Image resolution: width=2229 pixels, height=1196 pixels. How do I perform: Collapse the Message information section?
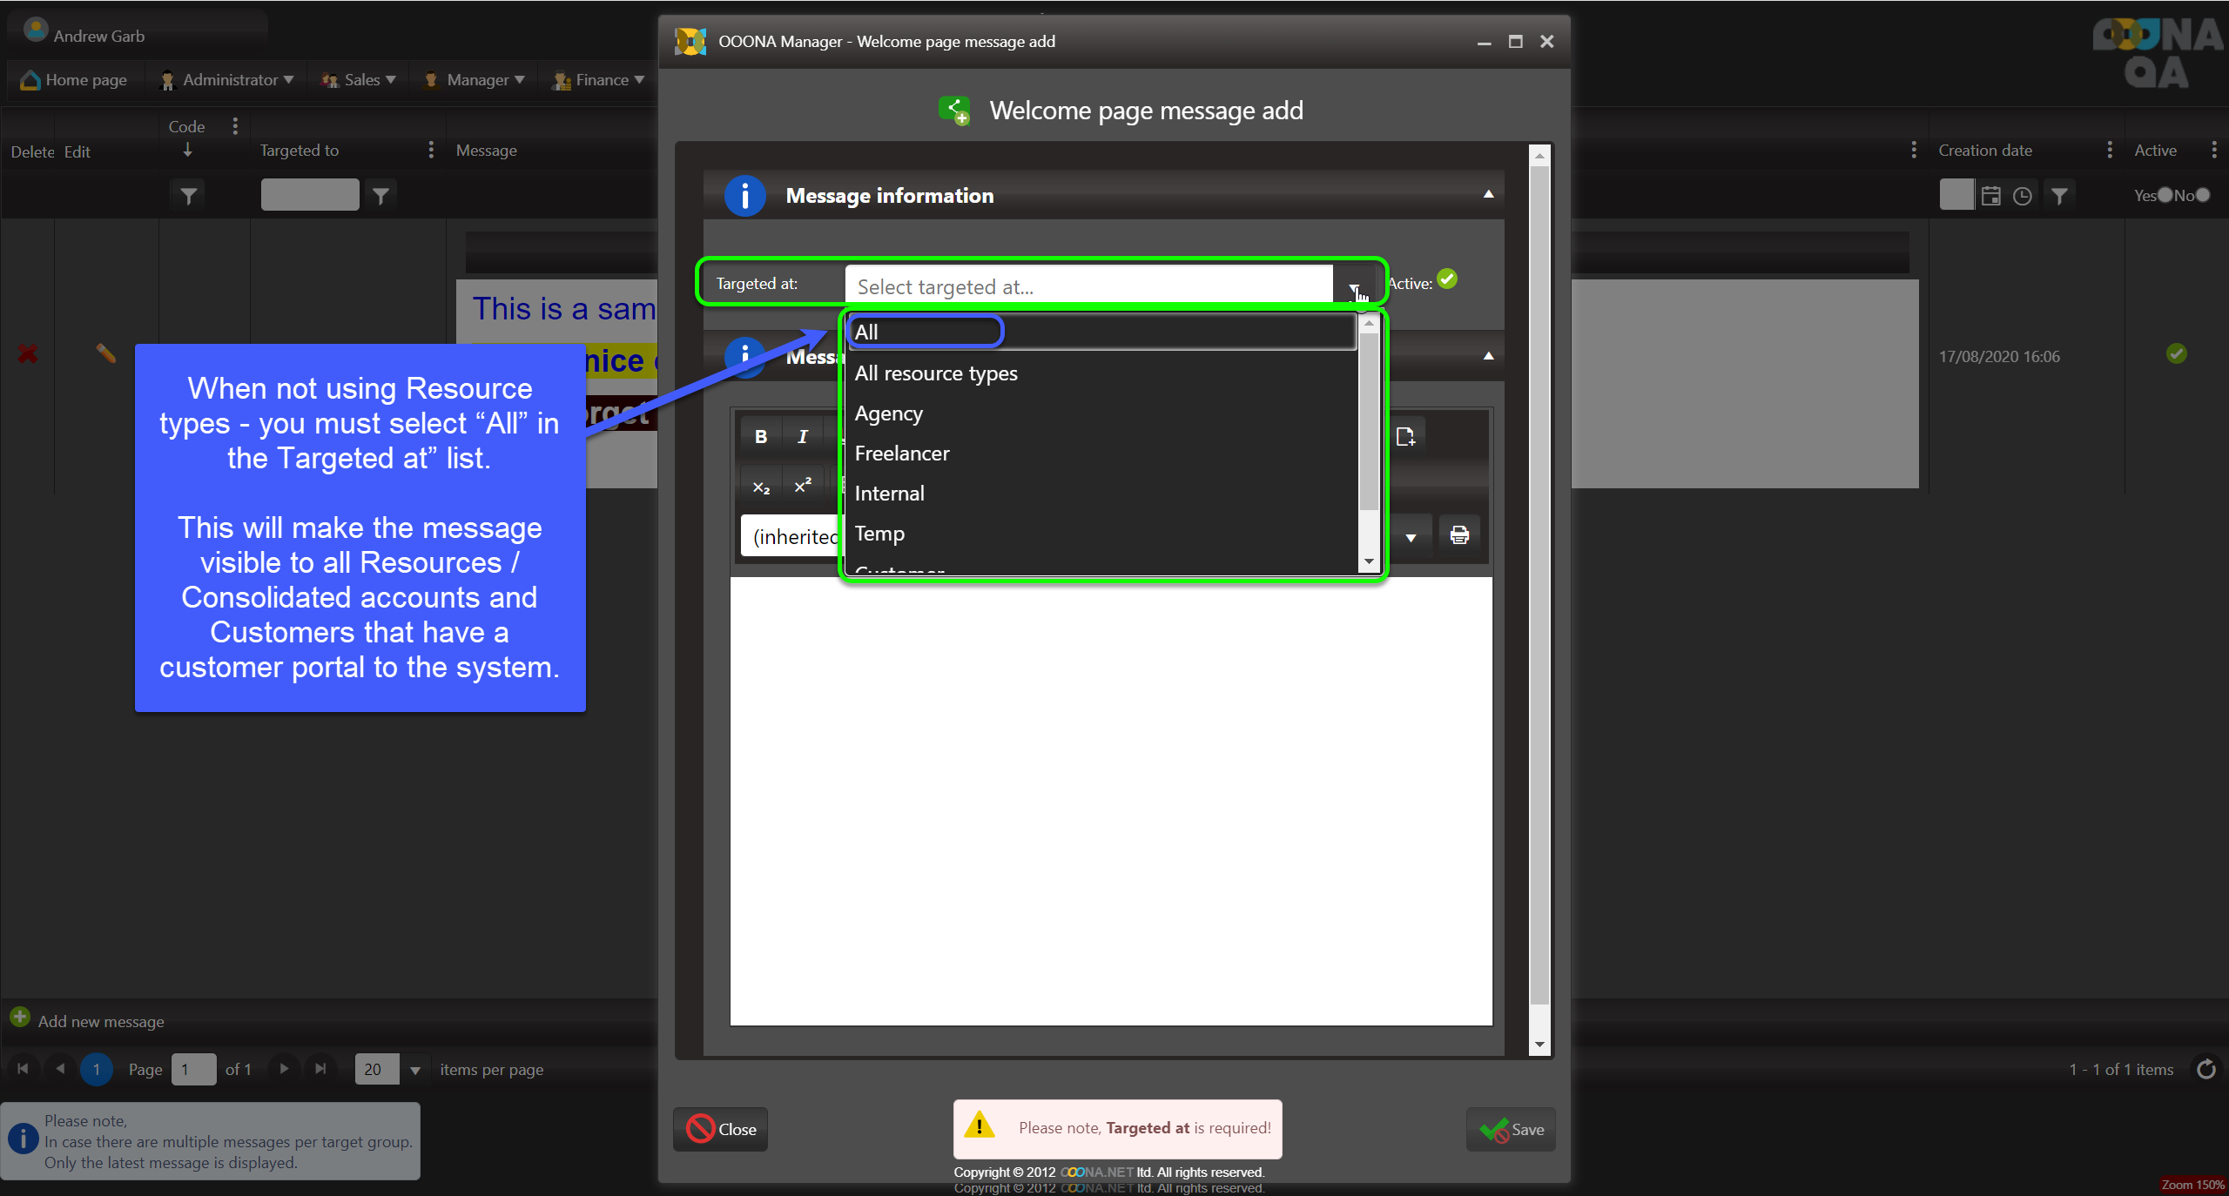pos(1488,195)
